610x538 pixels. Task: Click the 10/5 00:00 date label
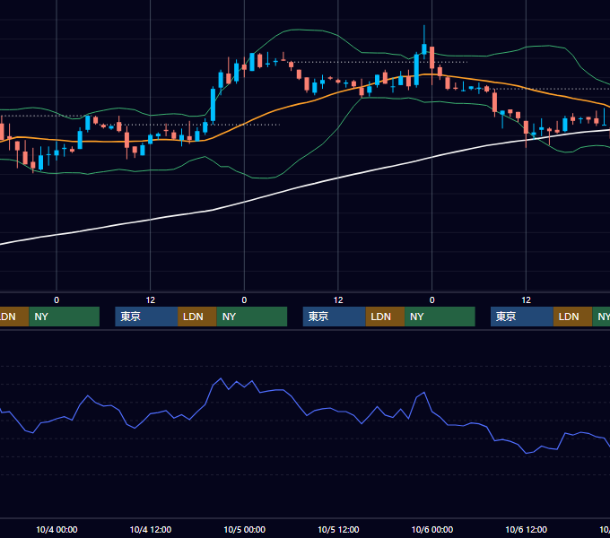pos(244,529)
